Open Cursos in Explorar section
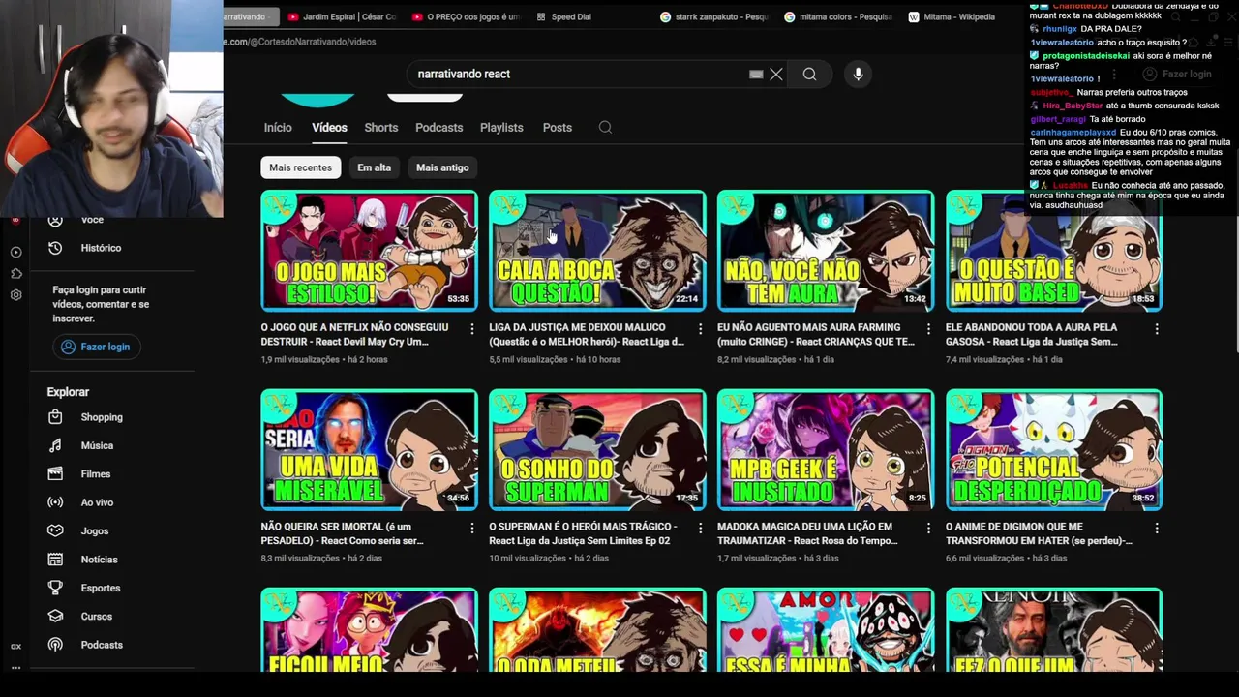Screen dimensions: 1239x697 click(97, 616)
